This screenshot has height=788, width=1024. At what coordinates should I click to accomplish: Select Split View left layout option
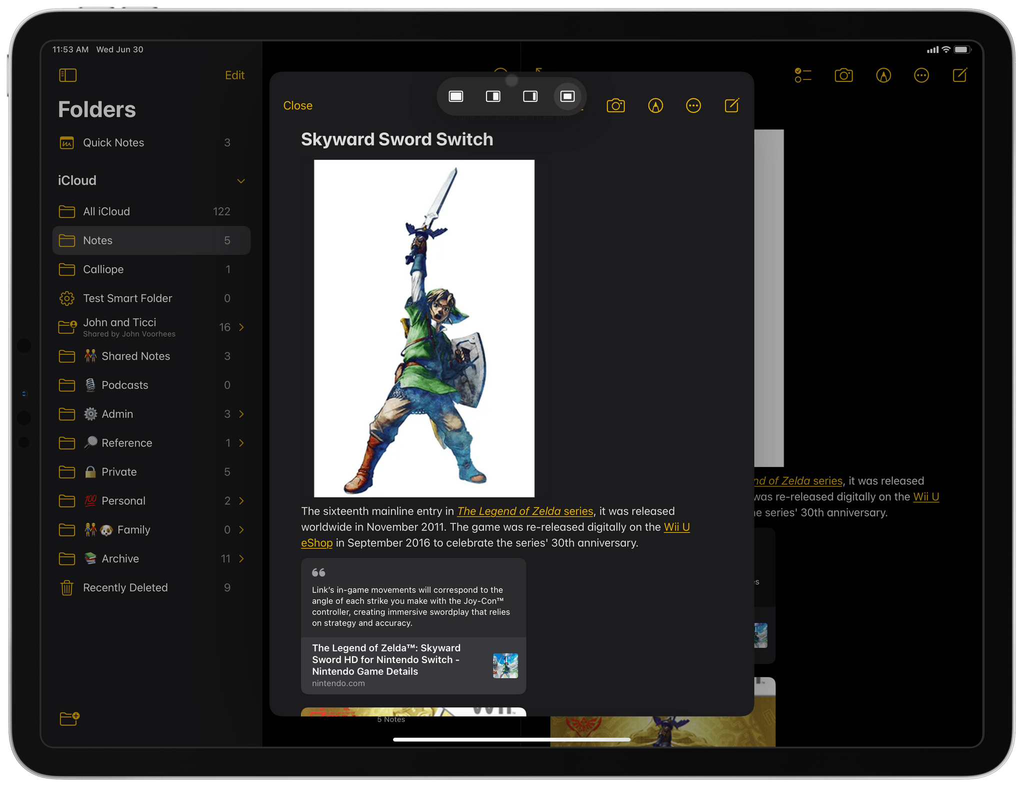tap(493, 96)
